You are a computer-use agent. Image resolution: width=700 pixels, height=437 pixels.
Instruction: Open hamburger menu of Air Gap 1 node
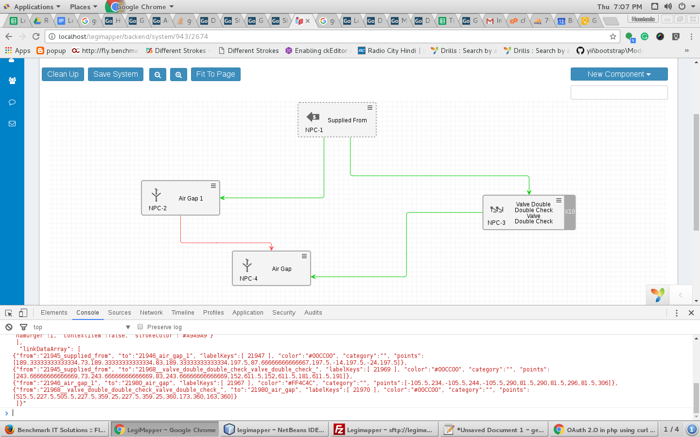point(213,186)
